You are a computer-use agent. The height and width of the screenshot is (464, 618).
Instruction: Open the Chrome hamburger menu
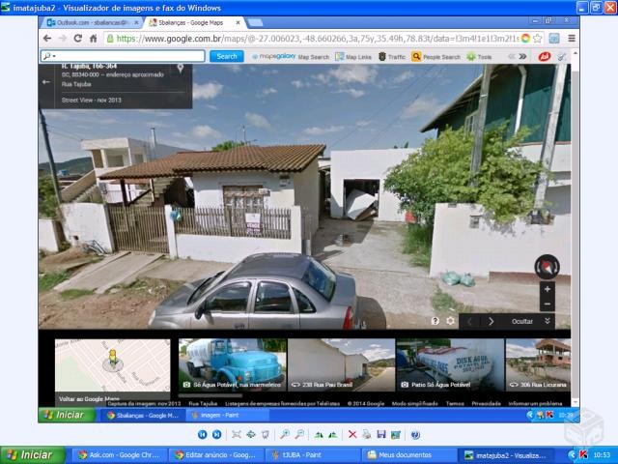pyautogui.click(x=571, y=39)
